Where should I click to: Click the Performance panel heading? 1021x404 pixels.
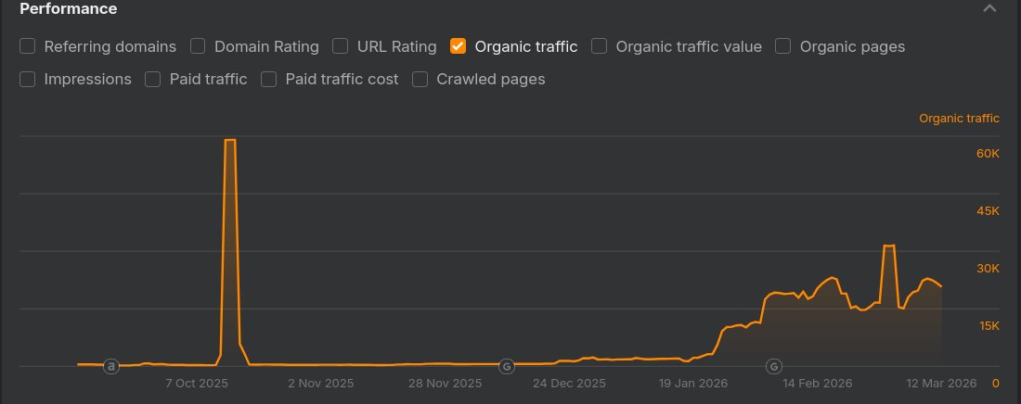(69, 8)
